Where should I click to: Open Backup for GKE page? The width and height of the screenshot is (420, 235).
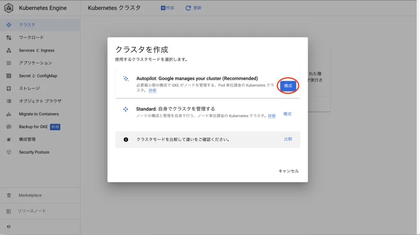[40, 127]
